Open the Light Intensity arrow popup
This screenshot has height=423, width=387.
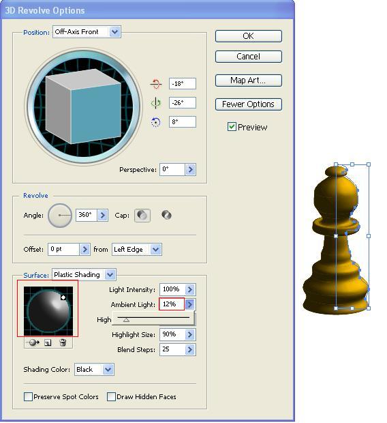coord(190,289)
